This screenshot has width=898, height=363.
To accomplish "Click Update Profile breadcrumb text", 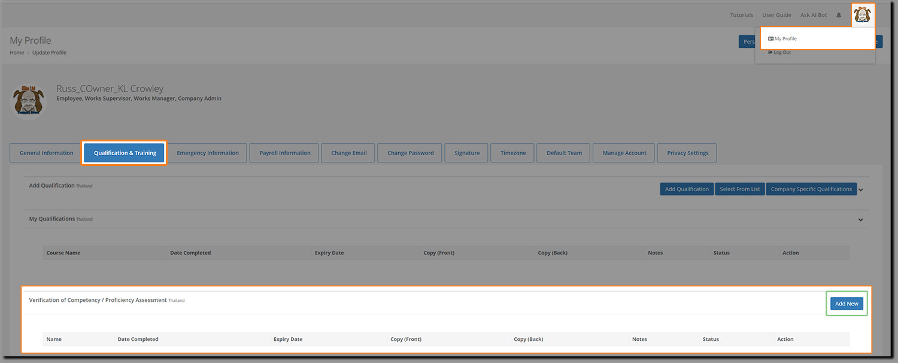I will pyautogui.click(x=49, y=53).
